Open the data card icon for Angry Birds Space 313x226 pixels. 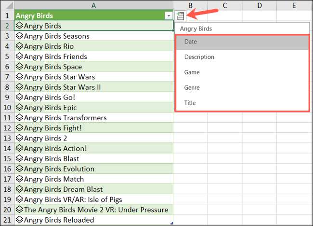[20, 67]
